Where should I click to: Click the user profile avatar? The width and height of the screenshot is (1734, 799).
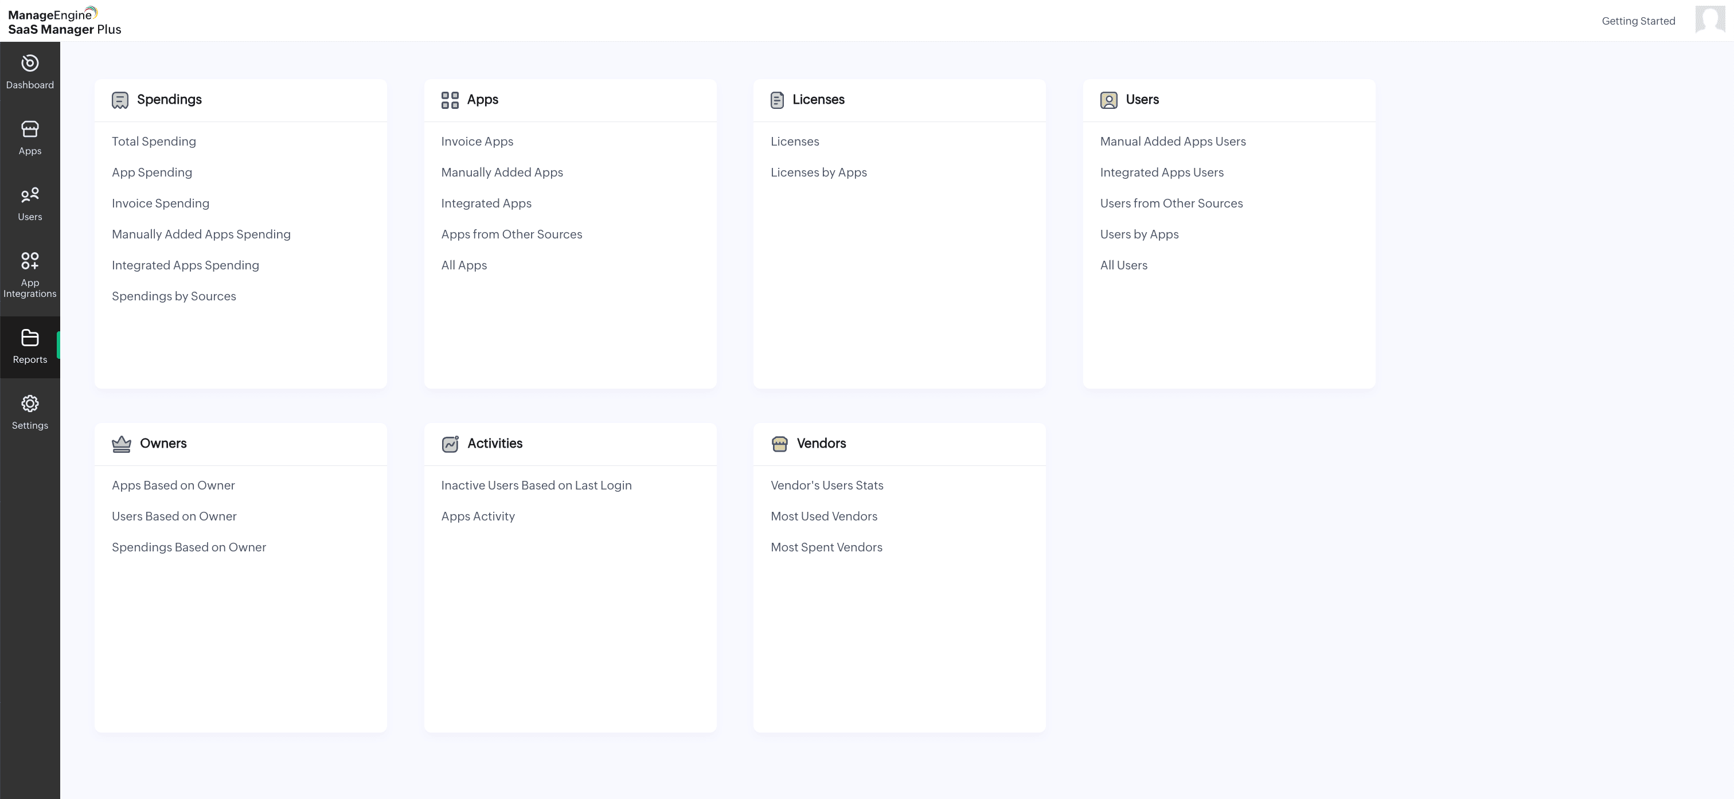[1709, 19]
